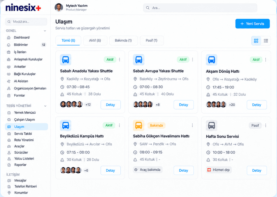This screenshot has height=197, width=277.
Task: Open options menu for Sabah Anadolu Yakası Shuttle
Action: tap(120, 59)
